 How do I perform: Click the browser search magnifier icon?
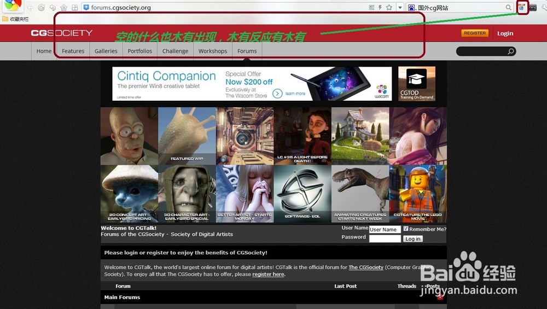(508, 7)
